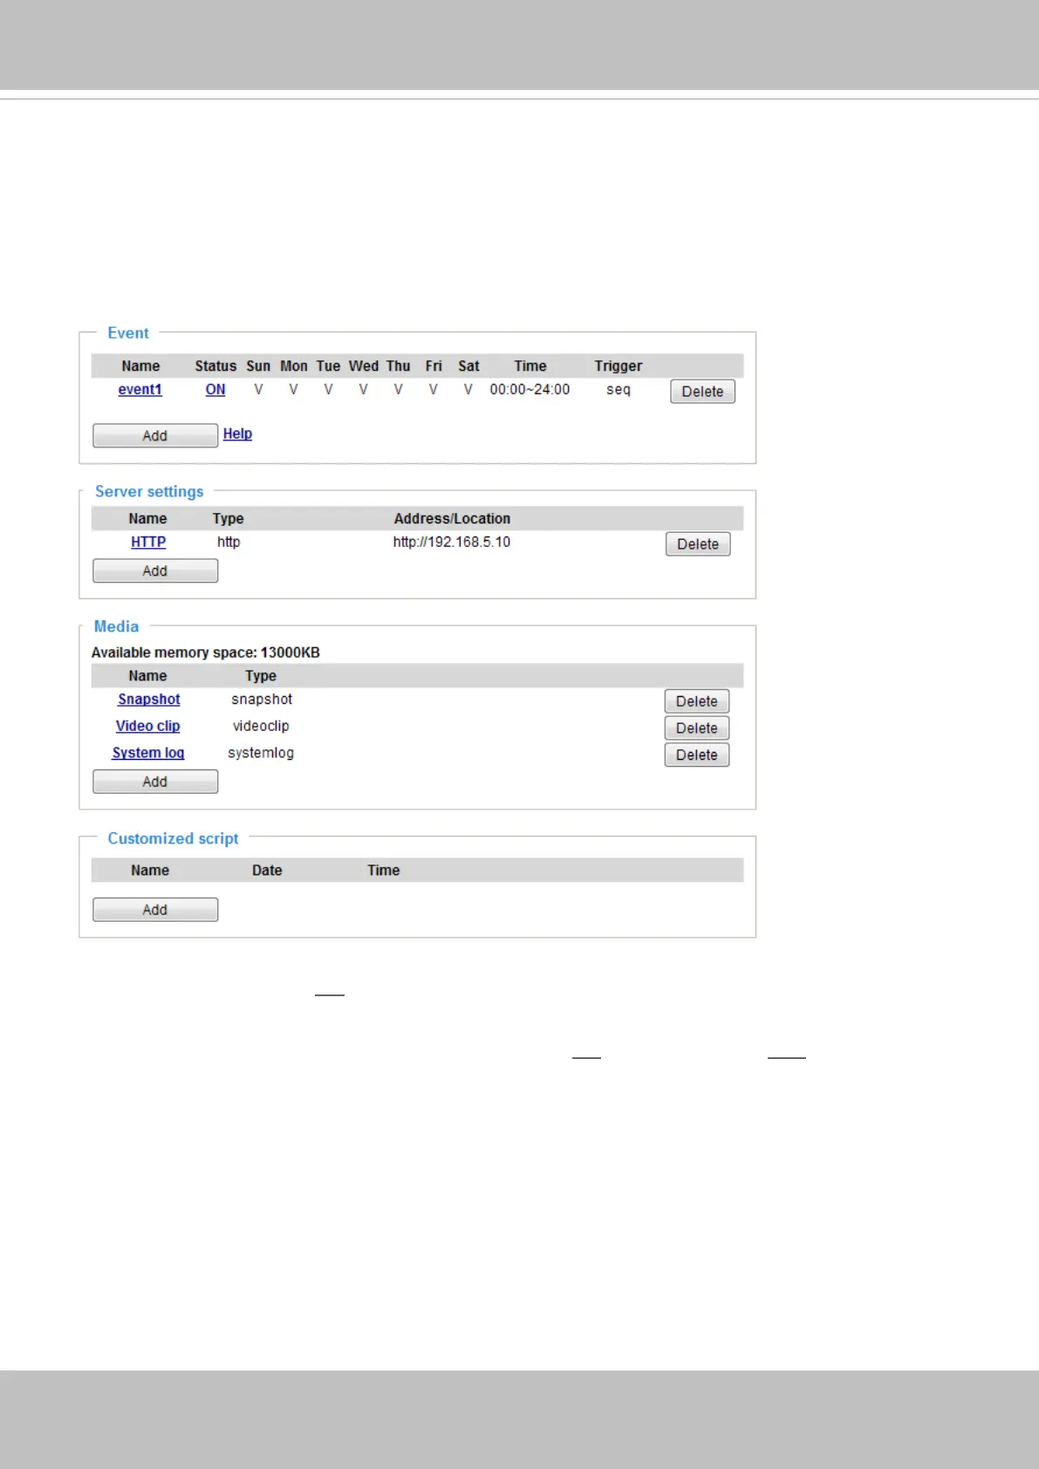
Task: Select the Address/Location column header
Action: tap(452, 518)
